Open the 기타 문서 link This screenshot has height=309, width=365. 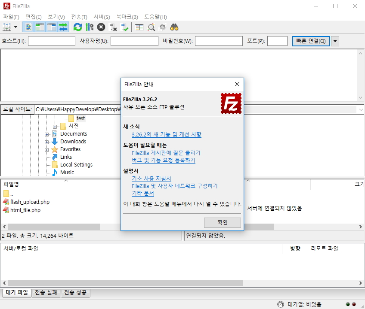(143, 193)
